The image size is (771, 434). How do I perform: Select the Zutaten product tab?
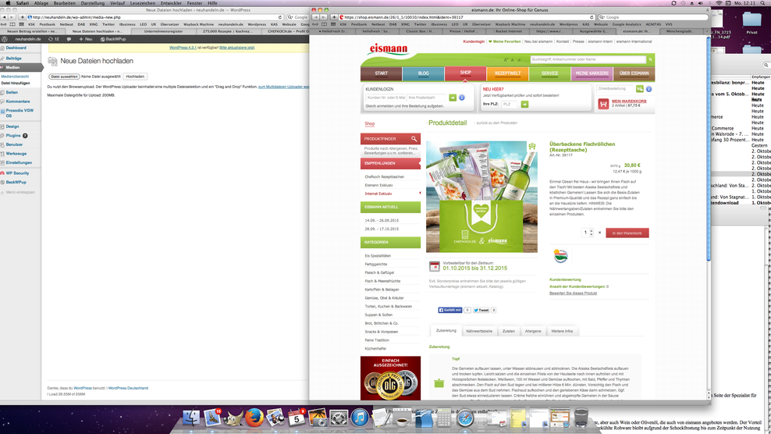click(x=509, y=331)
